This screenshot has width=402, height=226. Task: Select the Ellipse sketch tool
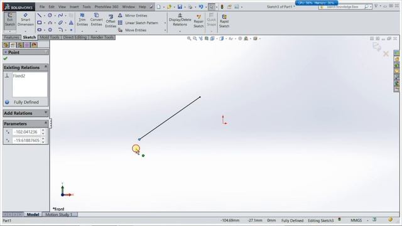coord(60,23)
